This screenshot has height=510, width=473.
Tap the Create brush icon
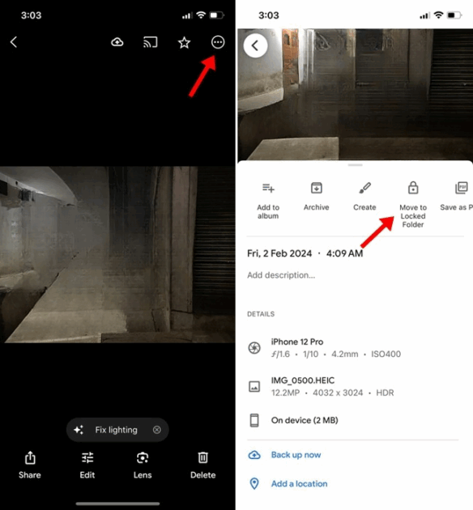[364, 197]
